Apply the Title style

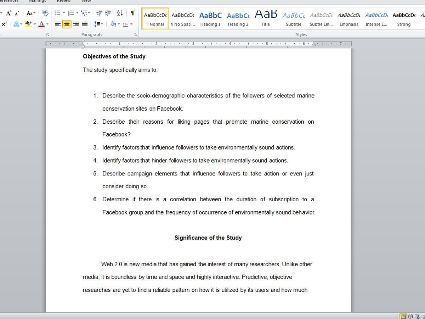pyautogui.click(x=266, y=18)
